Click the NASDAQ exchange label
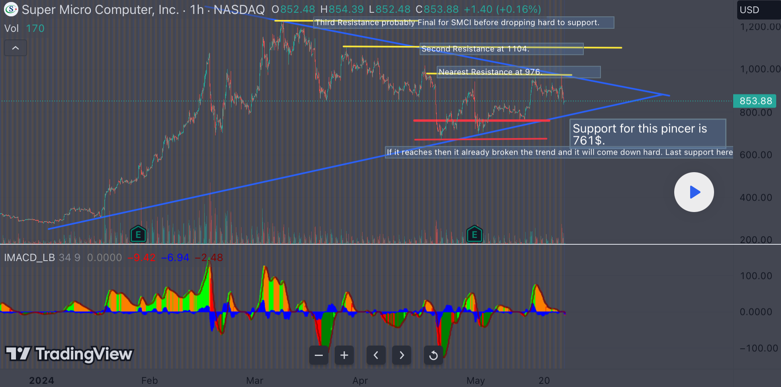781x387 pixels. 239,10
